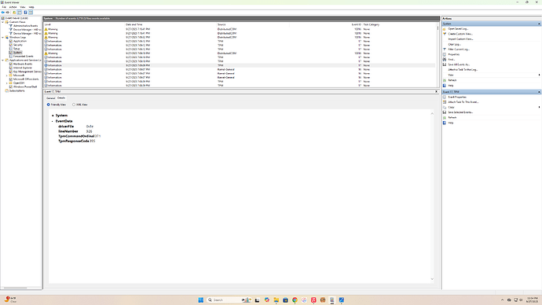Toggle the Show/Hide Console Tree toolbar icon
The image size is (542, 305).
coord(20,13)
